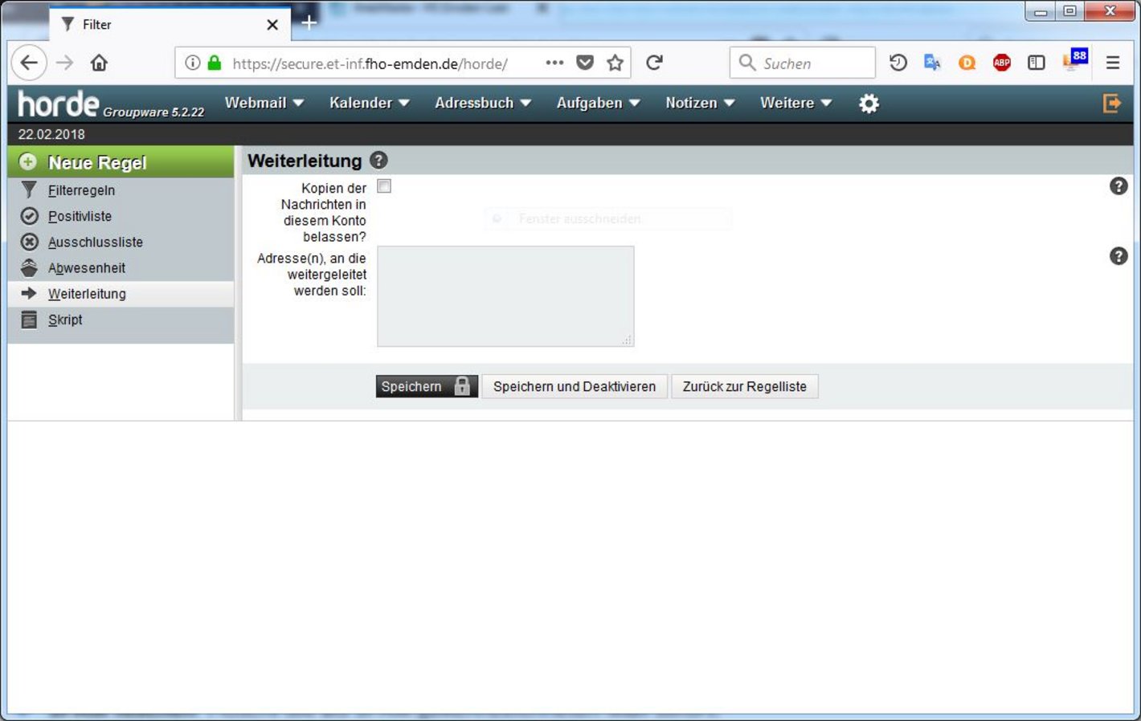Screen dimensions: 1141x721
Task: Click the Horde logout icon
Action: pos(1111,103)
